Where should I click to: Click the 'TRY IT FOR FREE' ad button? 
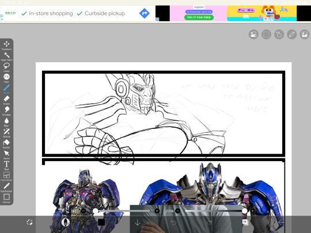tap(199, 17)
